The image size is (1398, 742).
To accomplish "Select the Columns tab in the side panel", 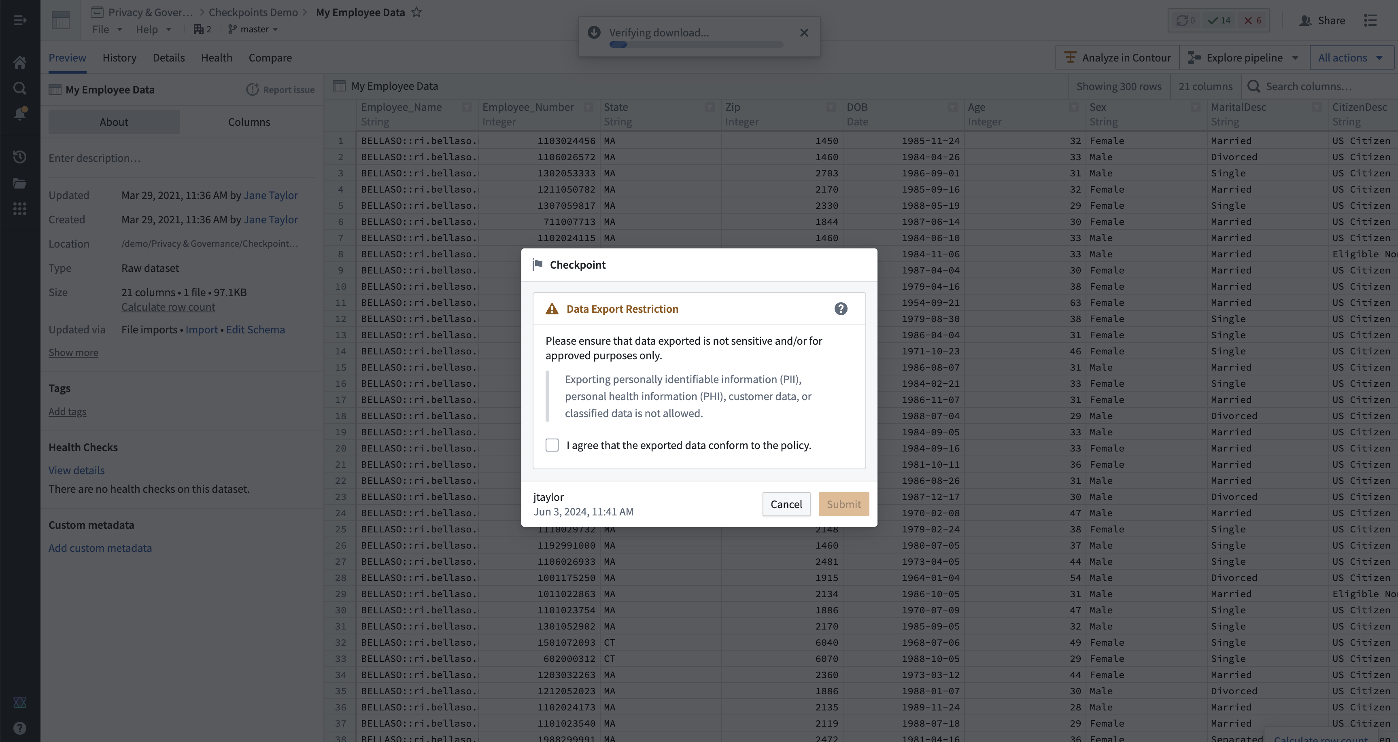I will point(249,122).
